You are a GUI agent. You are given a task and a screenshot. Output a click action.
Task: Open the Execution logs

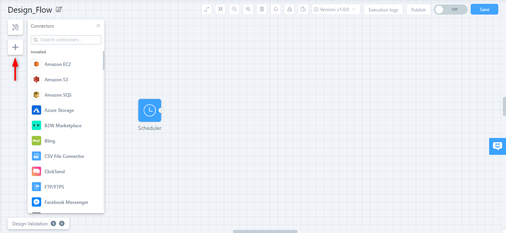click(x=383, y=9)
